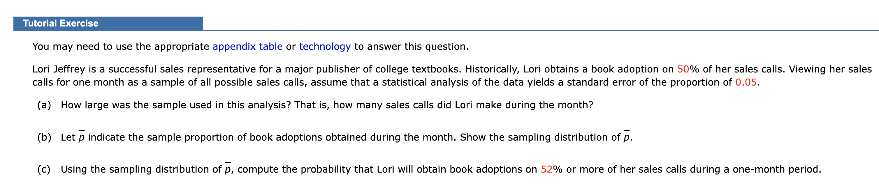
Task: Open the technology link
Action: 325,46
